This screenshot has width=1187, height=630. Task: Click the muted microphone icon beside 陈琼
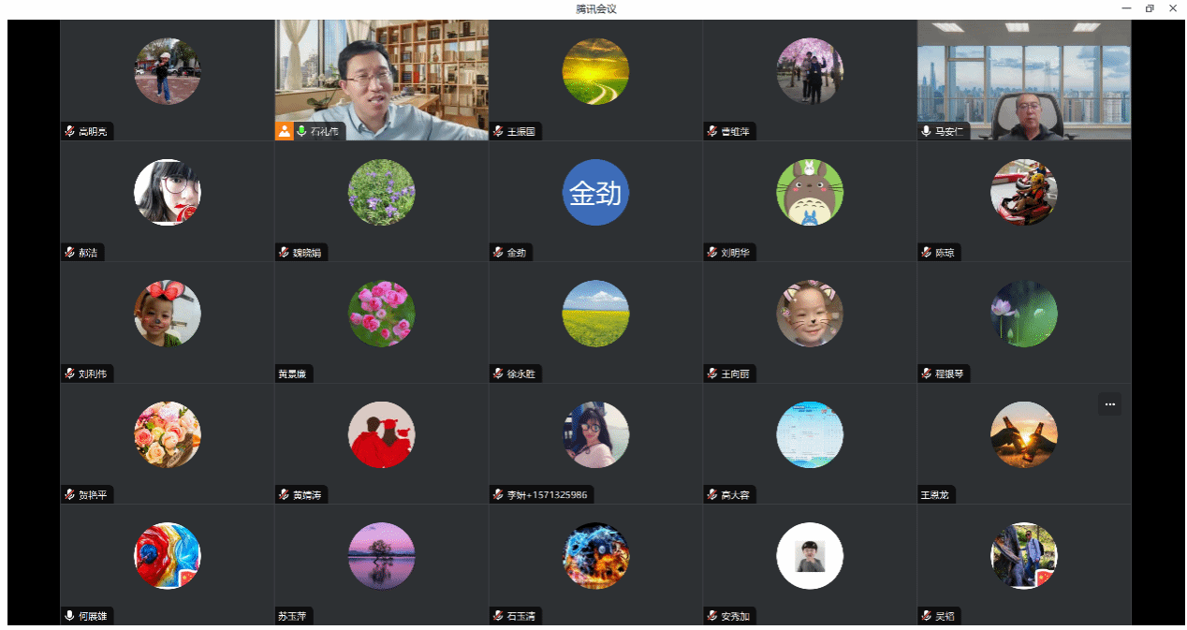point(926,253)
